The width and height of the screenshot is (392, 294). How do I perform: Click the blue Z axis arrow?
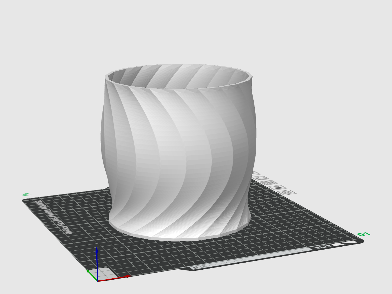click(97, 263)
